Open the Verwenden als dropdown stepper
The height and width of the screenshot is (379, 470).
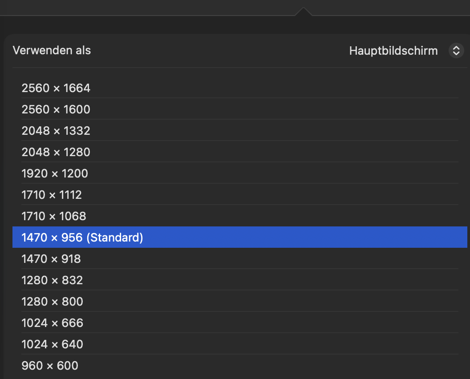(455, 51)
